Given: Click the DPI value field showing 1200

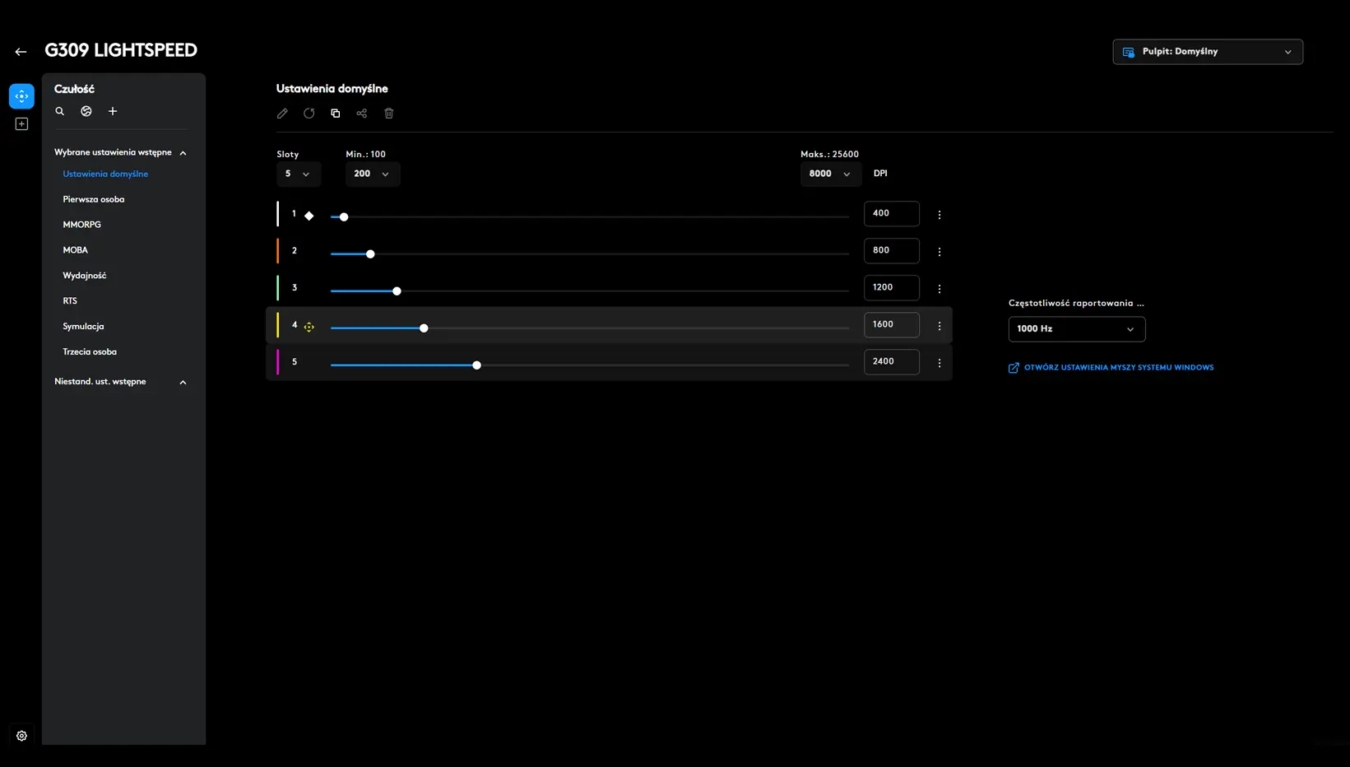Looking at the screenshot, I should coord(891,287).
